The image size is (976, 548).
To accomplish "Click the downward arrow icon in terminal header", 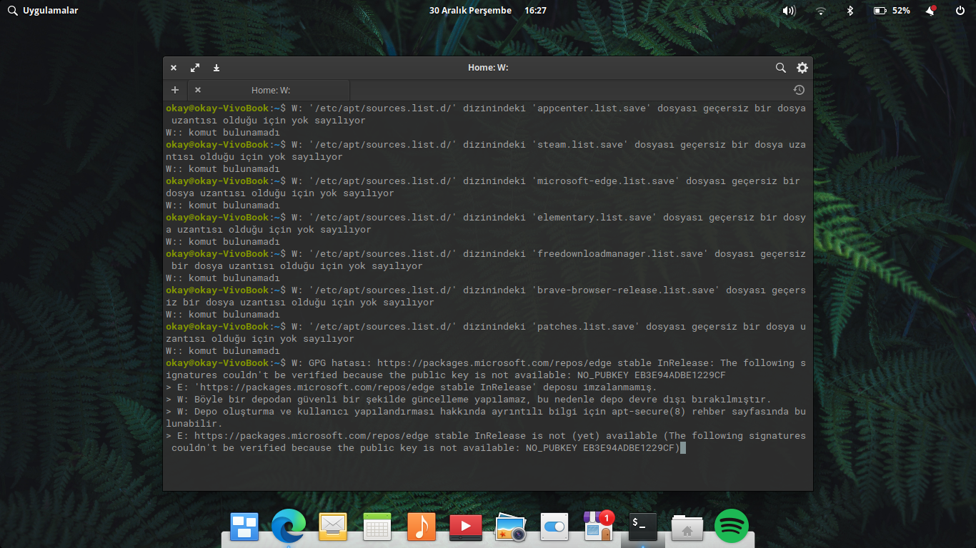I will (216, 68).
